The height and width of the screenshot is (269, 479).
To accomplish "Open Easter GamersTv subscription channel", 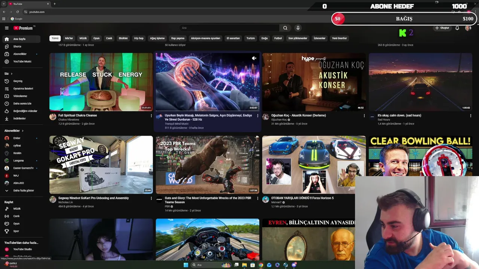I will [21, 168].
